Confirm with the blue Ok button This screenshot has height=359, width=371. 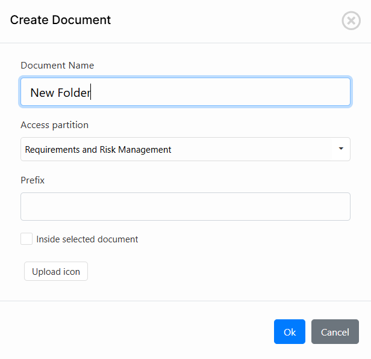(289, 332)
